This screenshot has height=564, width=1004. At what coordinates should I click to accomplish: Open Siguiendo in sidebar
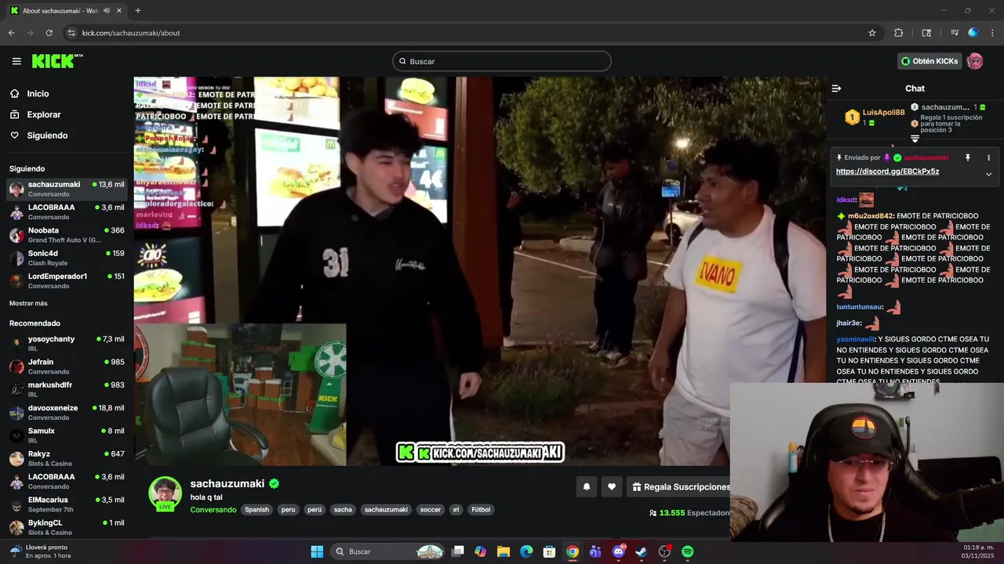pos(47,136)
